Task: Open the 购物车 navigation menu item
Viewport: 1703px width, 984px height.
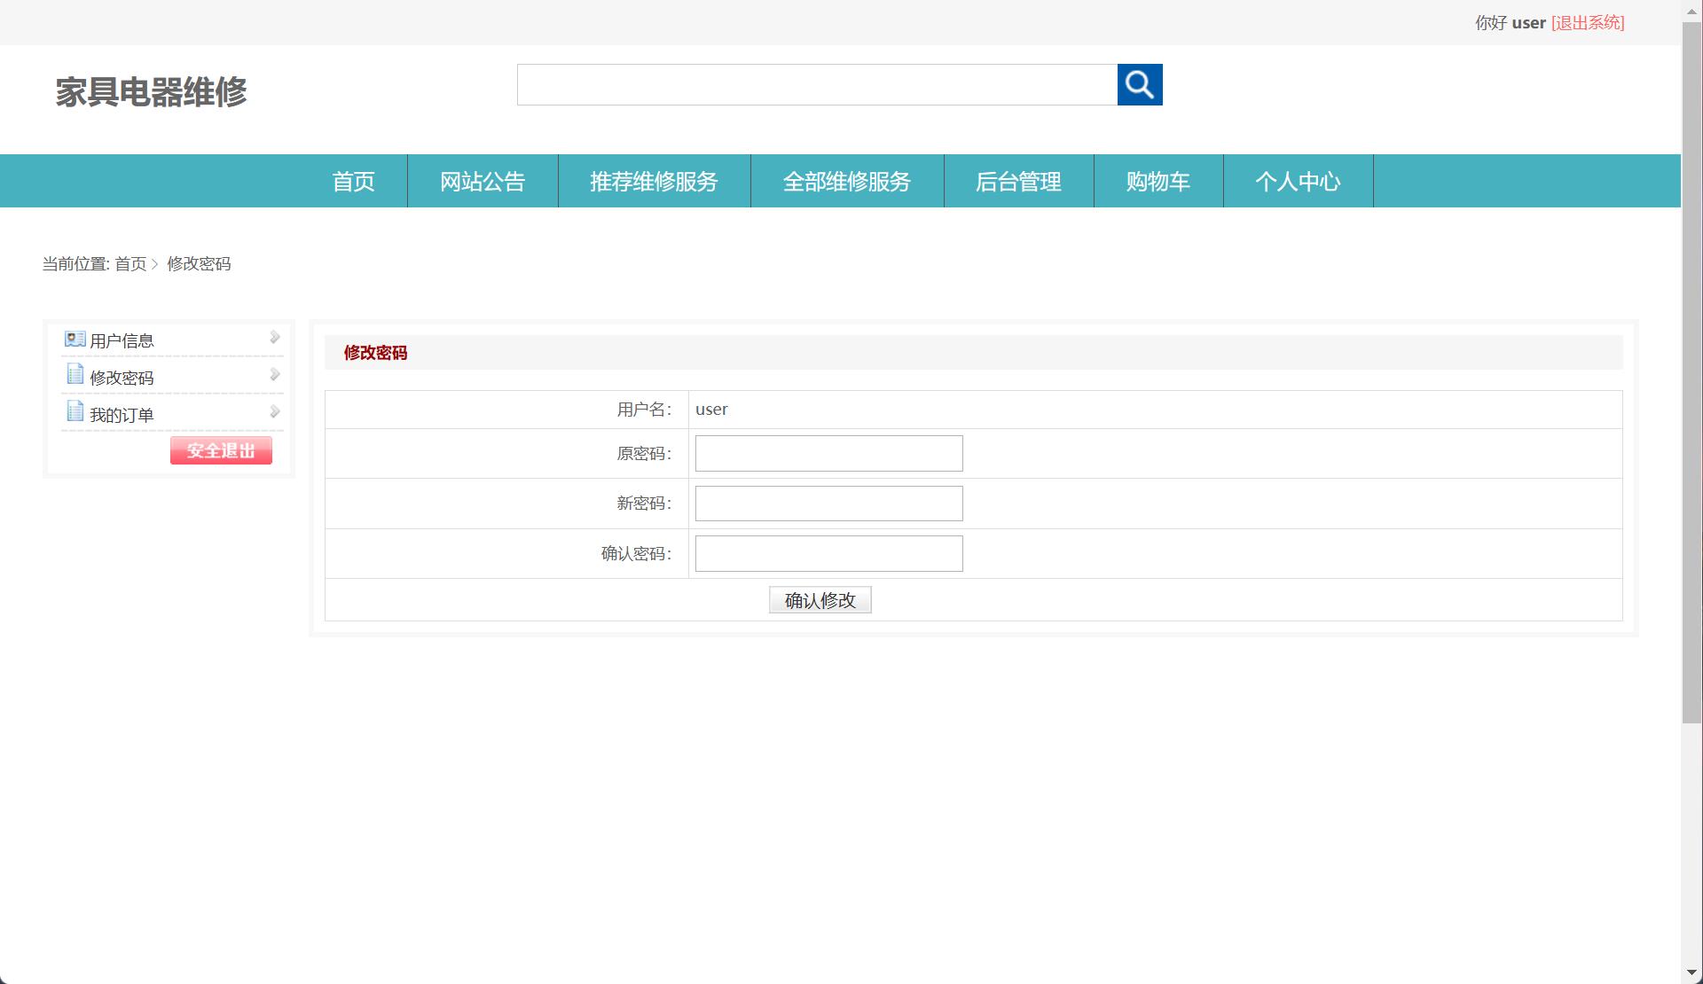Action: point(1158,181)
